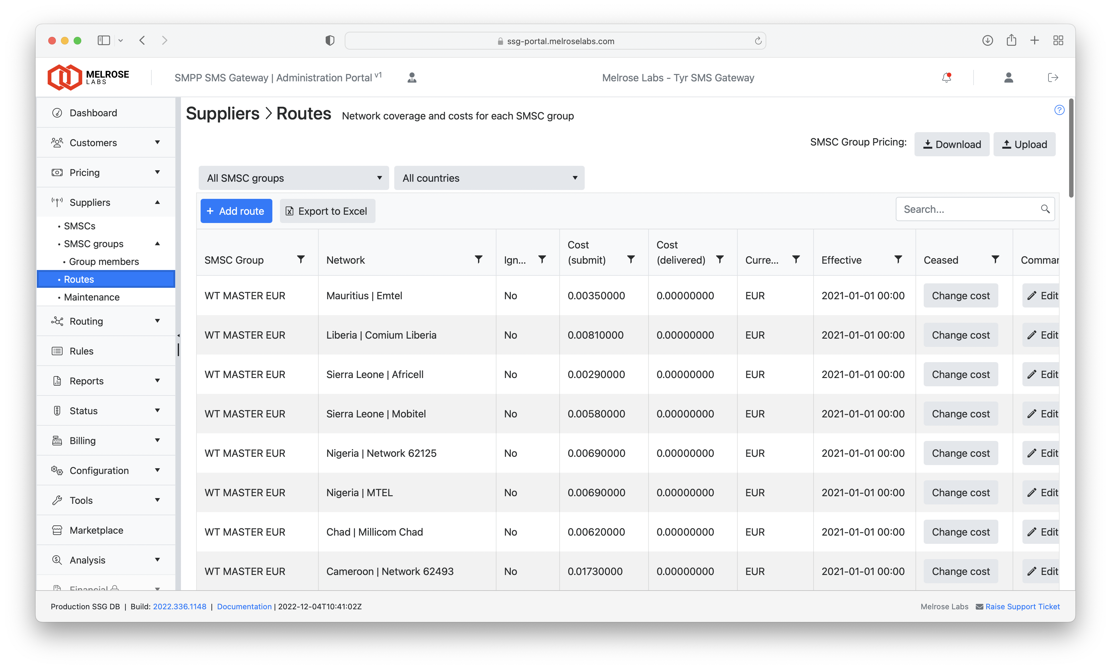The width and height of the screenshot is (1111, 669).
Task: Click the notifications bell icon
Action: (x=947, y=78)
